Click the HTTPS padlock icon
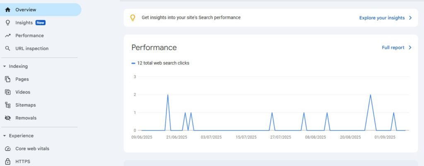 (x=7, y=161)
